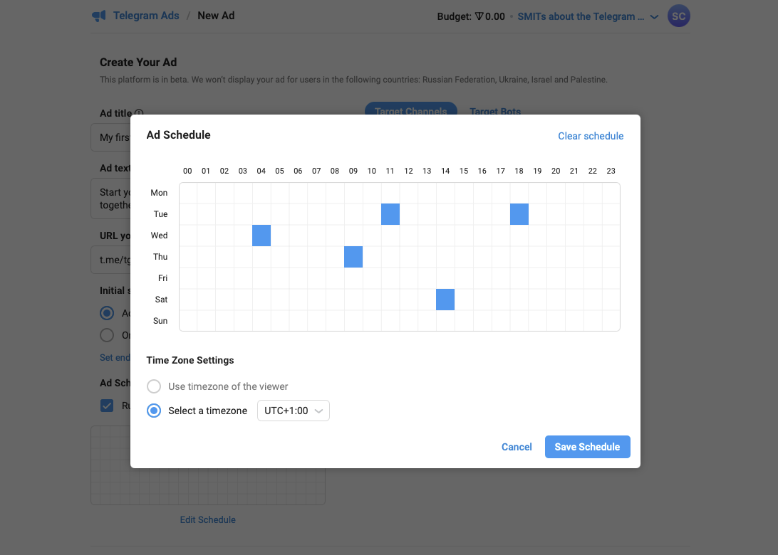Cancel the Ad Schedule dialog

click(517, 446)
